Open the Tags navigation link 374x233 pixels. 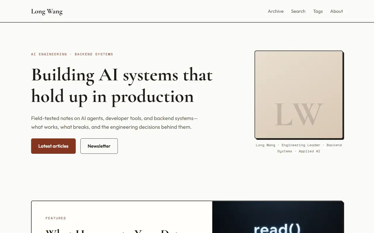[318, 11]
